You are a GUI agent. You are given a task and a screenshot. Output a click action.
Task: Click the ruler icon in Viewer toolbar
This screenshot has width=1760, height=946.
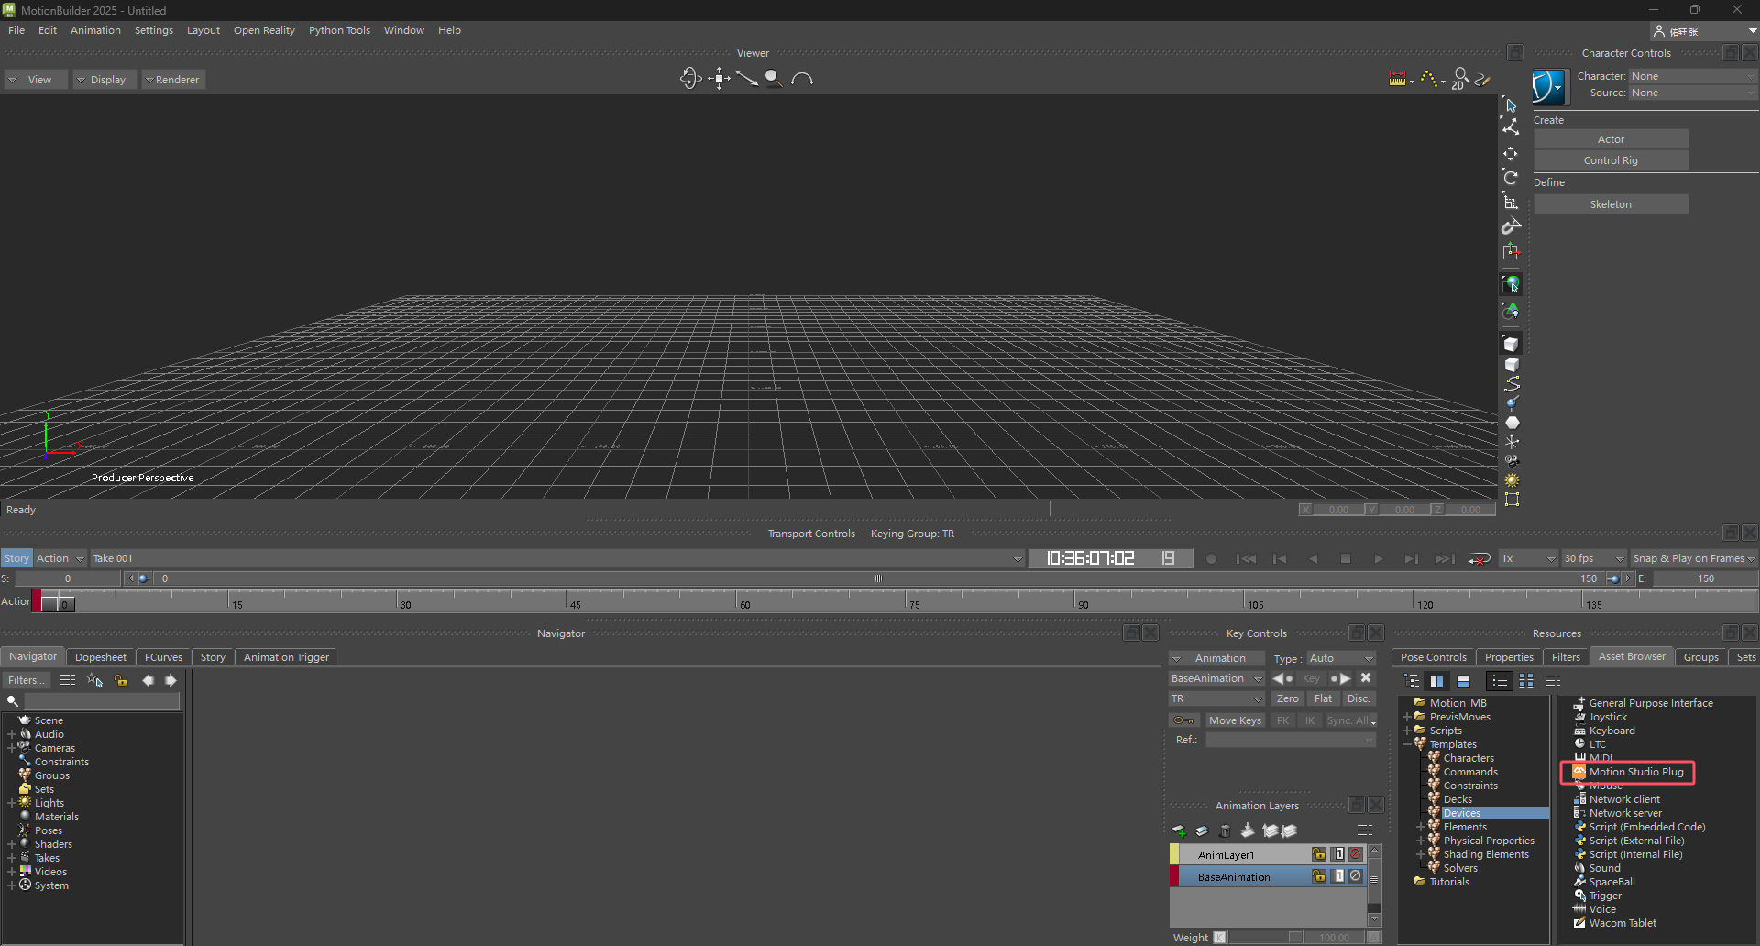pos(1397,80)
